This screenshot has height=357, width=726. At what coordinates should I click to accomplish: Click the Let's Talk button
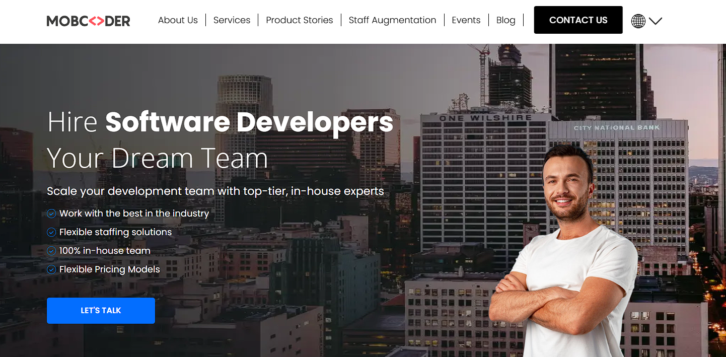pos(101,311)
